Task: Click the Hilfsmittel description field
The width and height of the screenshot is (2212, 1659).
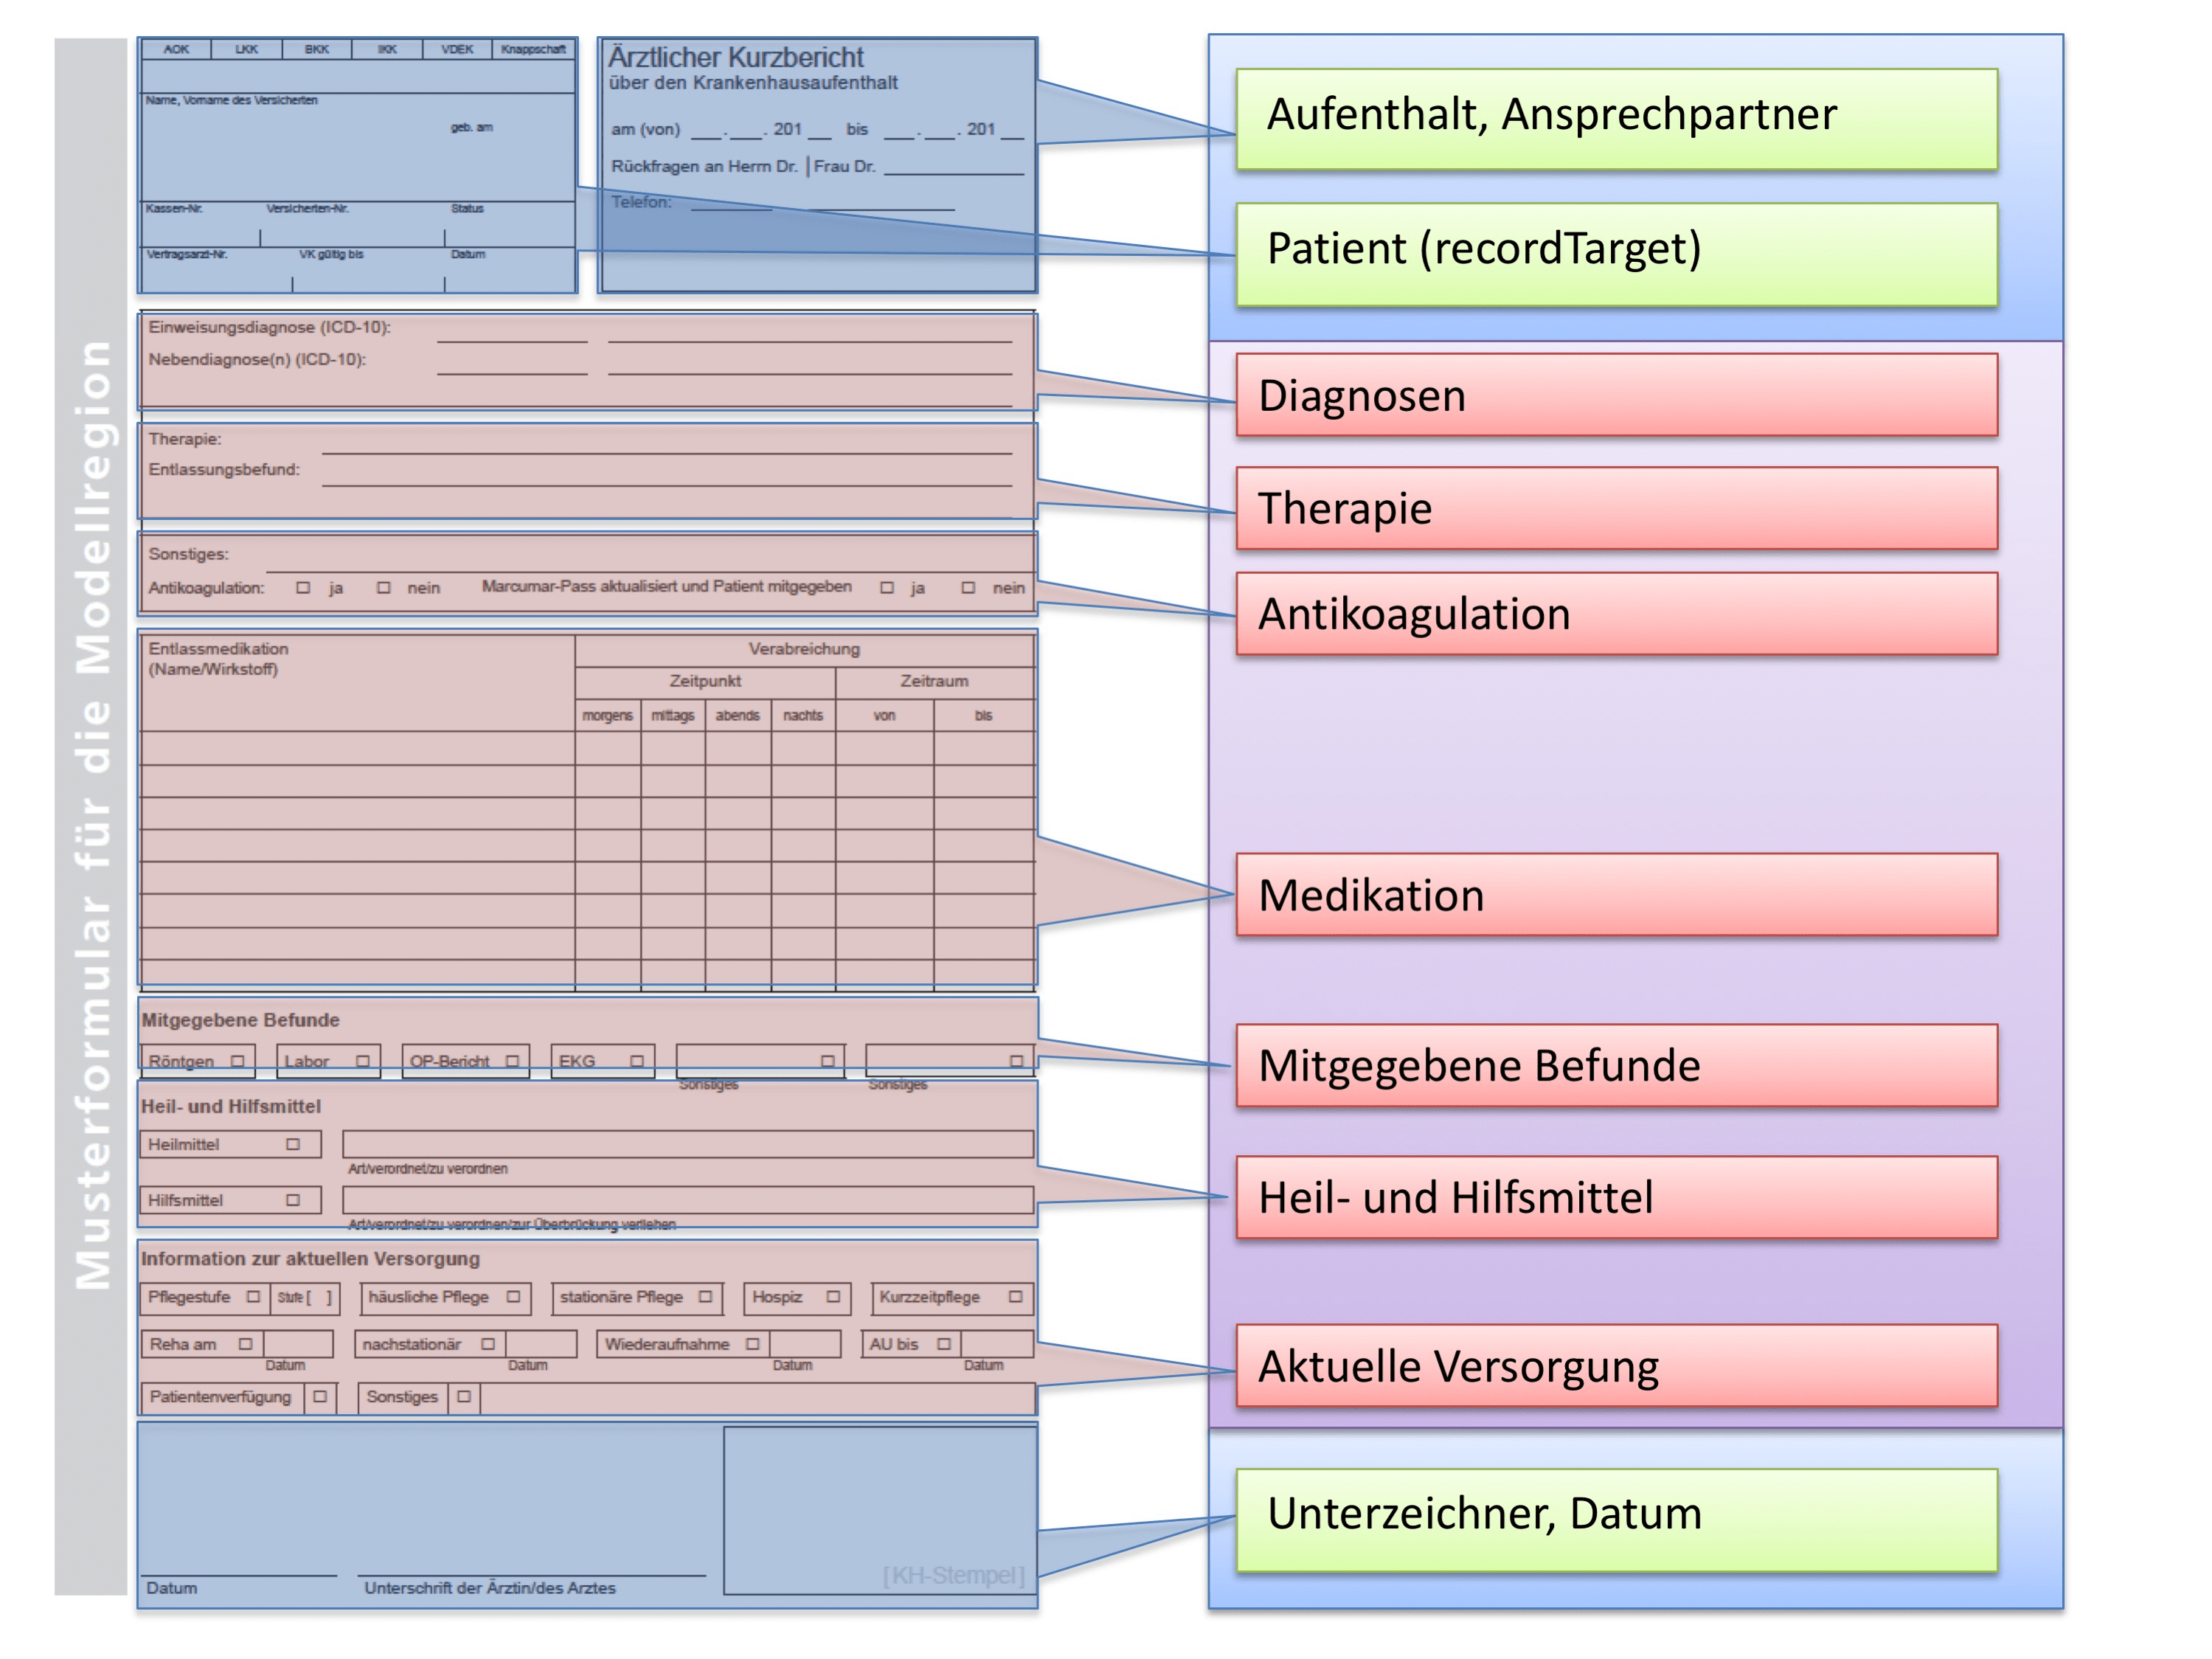Action: coord(688,1199)
